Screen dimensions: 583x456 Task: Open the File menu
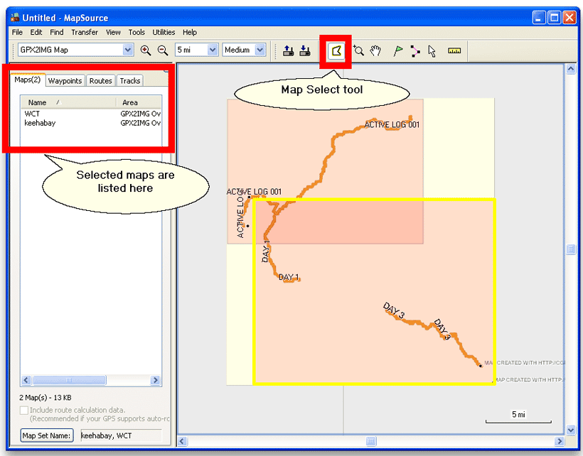[17, 32]
